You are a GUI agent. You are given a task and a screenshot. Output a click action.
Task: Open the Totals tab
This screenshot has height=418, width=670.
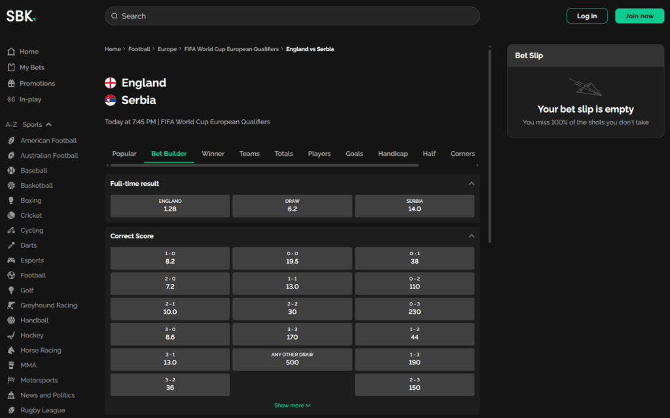click(283, 154)
